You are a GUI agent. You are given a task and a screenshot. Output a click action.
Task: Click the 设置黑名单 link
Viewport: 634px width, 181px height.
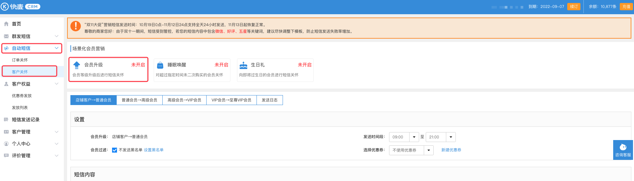(154, 150)
